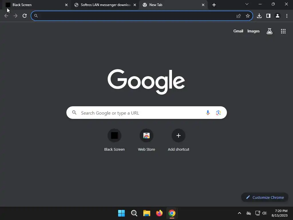Toggle the Chrome side panel

[x=268, y=16]
